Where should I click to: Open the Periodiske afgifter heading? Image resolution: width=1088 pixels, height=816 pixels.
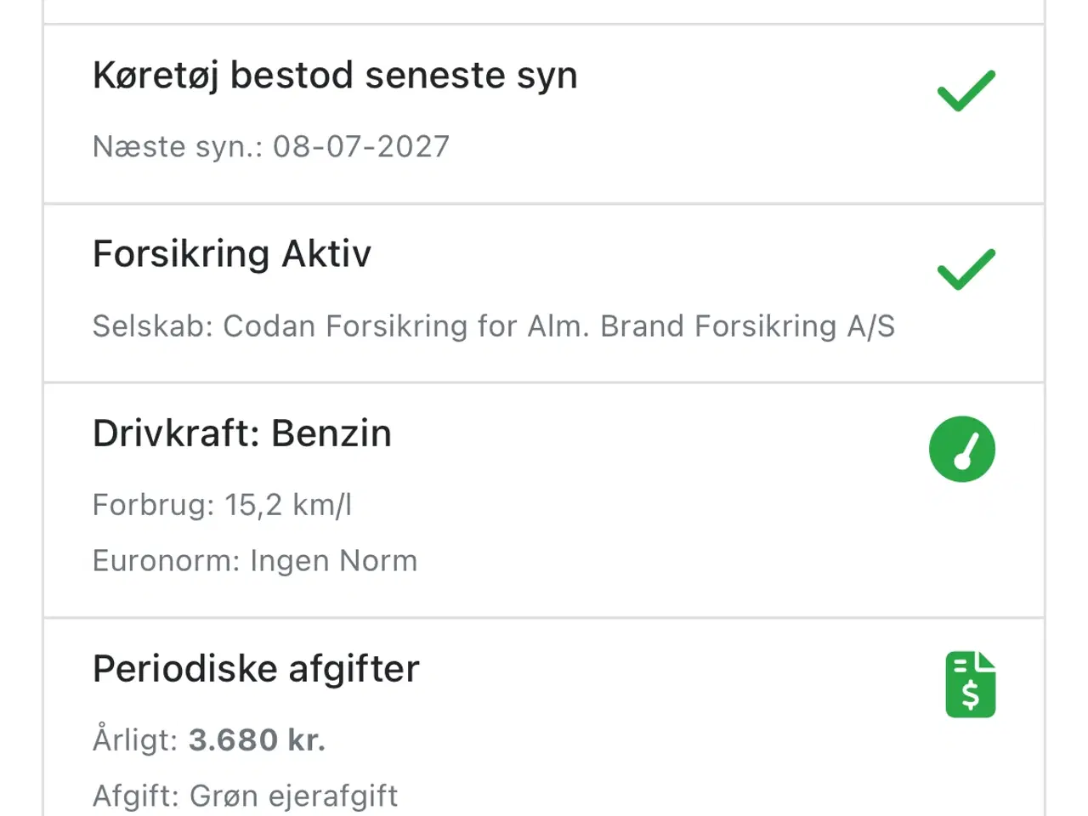256,669
